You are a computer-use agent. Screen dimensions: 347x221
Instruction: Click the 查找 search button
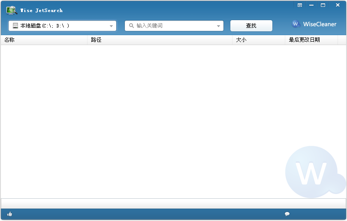(x=251, y=26)
